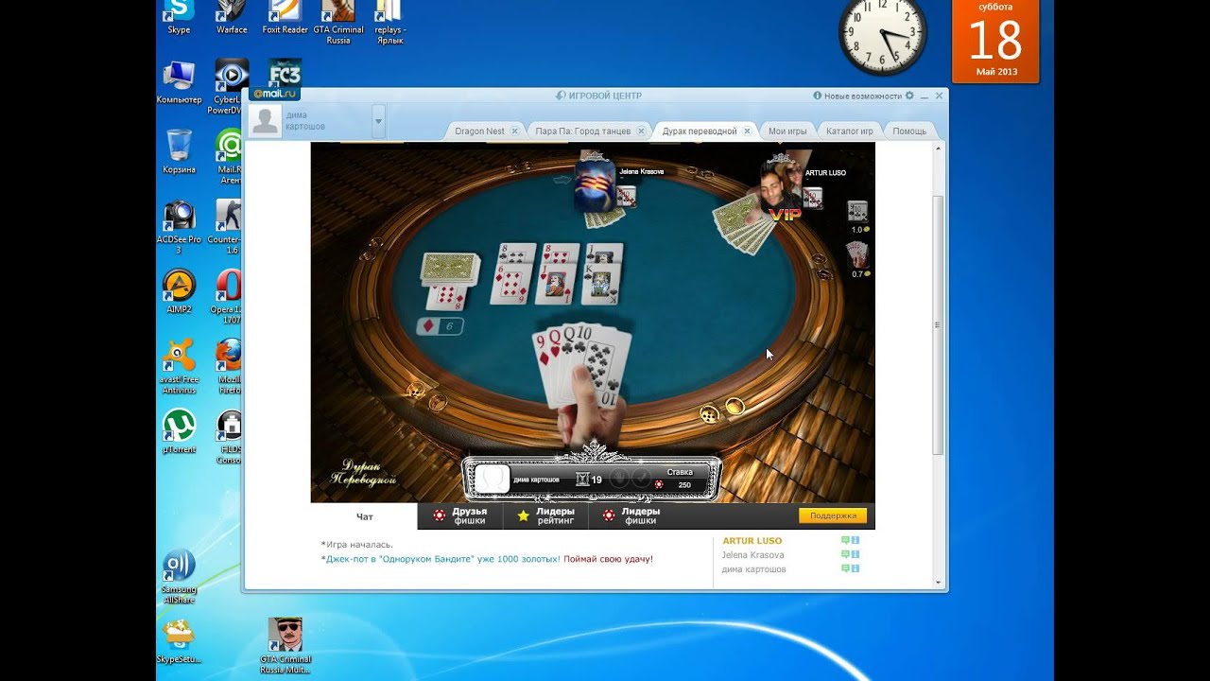Image resolution: width=1210 pixels, height=681 pixels.
Task: Click the *Игра началась. chat message
Action: (x=356, y=545)
